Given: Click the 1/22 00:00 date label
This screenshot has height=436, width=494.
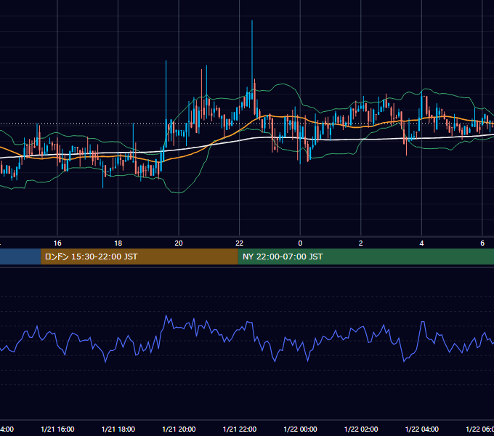Looking at the screenshot, I should pyautogui.click(x=300, y=429).
